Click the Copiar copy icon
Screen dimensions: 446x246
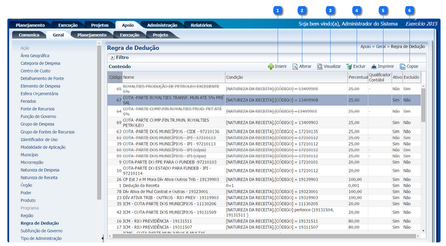(x=403, y=66)
